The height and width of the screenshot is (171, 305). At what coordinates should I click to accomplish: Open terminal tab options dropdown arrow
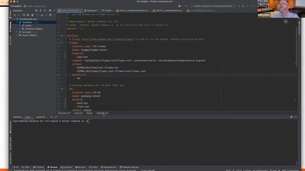coord(56,117)
